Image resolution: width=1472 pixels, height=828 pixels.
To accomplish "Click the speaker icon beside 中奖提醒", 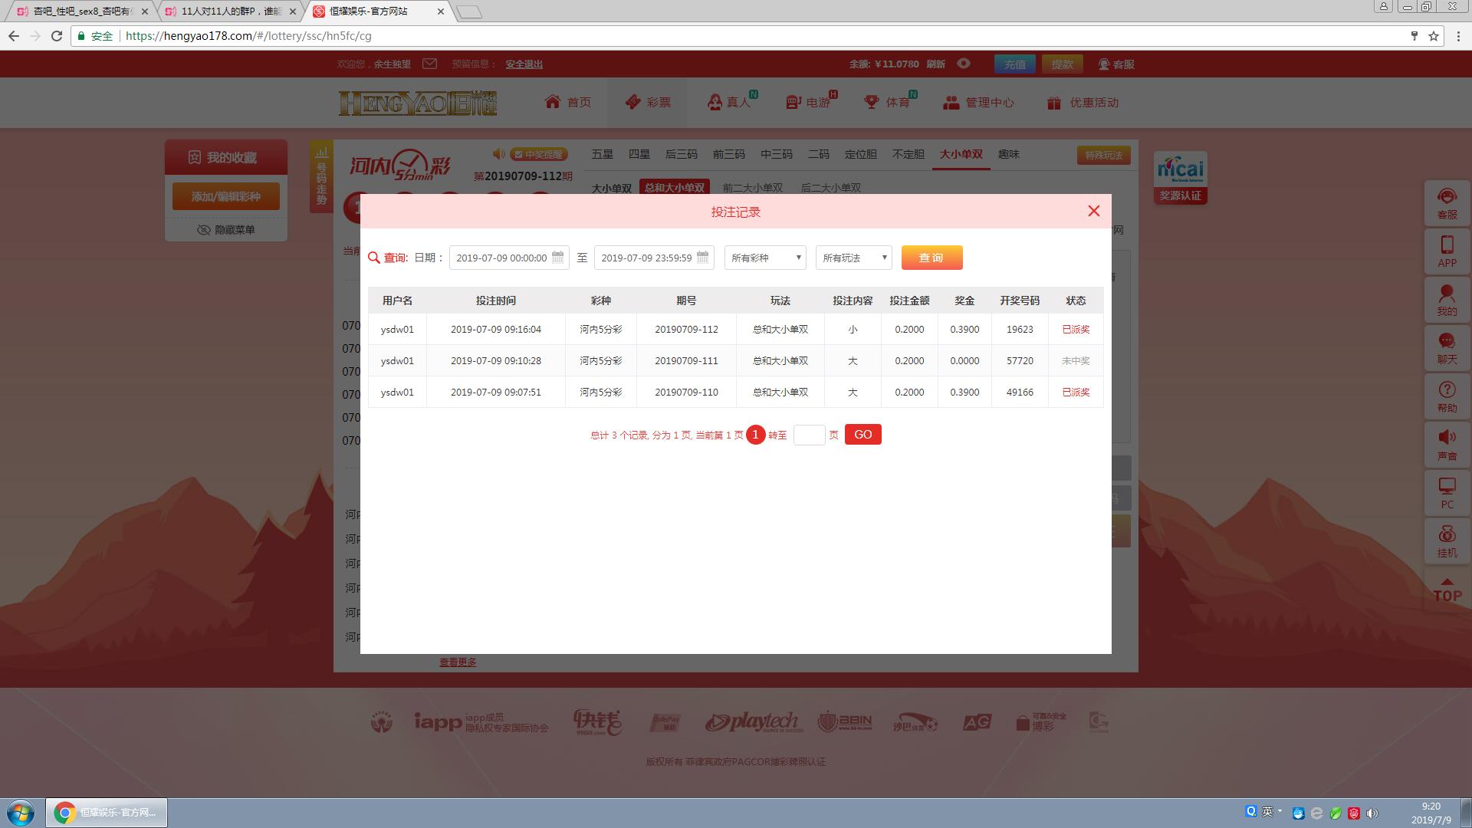I will pyautogui.click(x=498, y=154).
